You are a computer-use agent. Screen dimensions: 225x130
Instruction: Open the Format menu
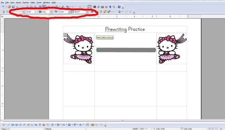[25, 2]
